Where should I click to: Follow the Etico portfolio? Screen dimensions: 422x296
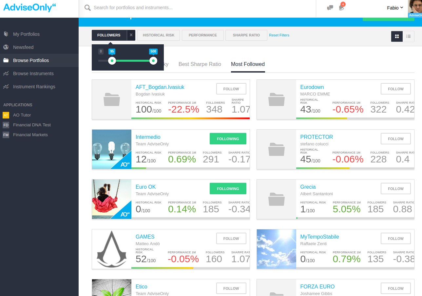coord(231,288)
